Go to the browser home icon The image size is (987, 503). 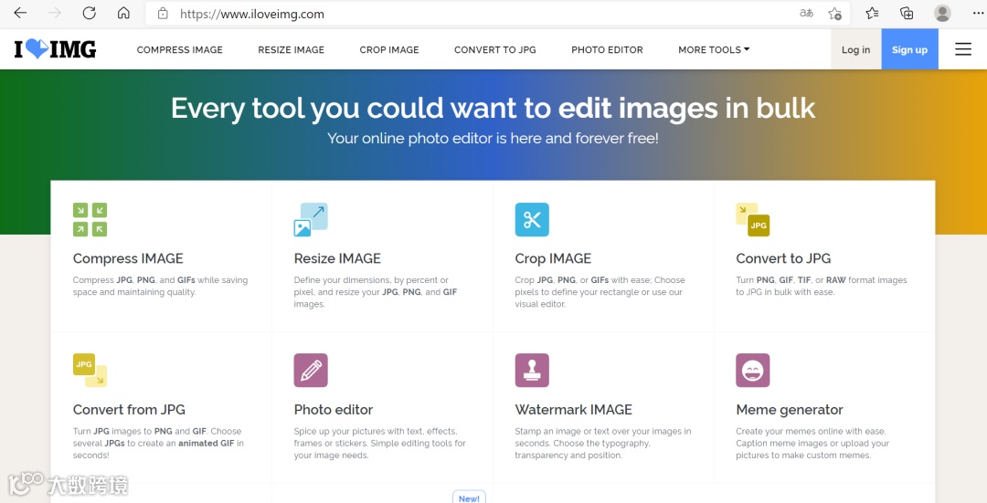(x=123, y=13)
